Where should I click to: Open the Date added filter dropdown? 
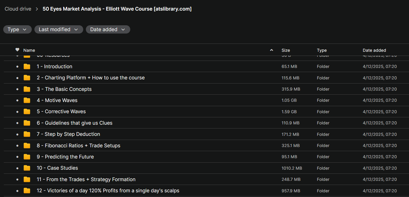point(108,29)
